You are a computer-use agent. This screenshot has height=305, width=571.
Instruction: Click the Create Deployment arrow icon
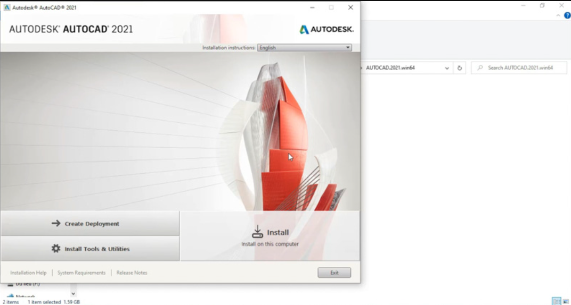coord(56,224)
